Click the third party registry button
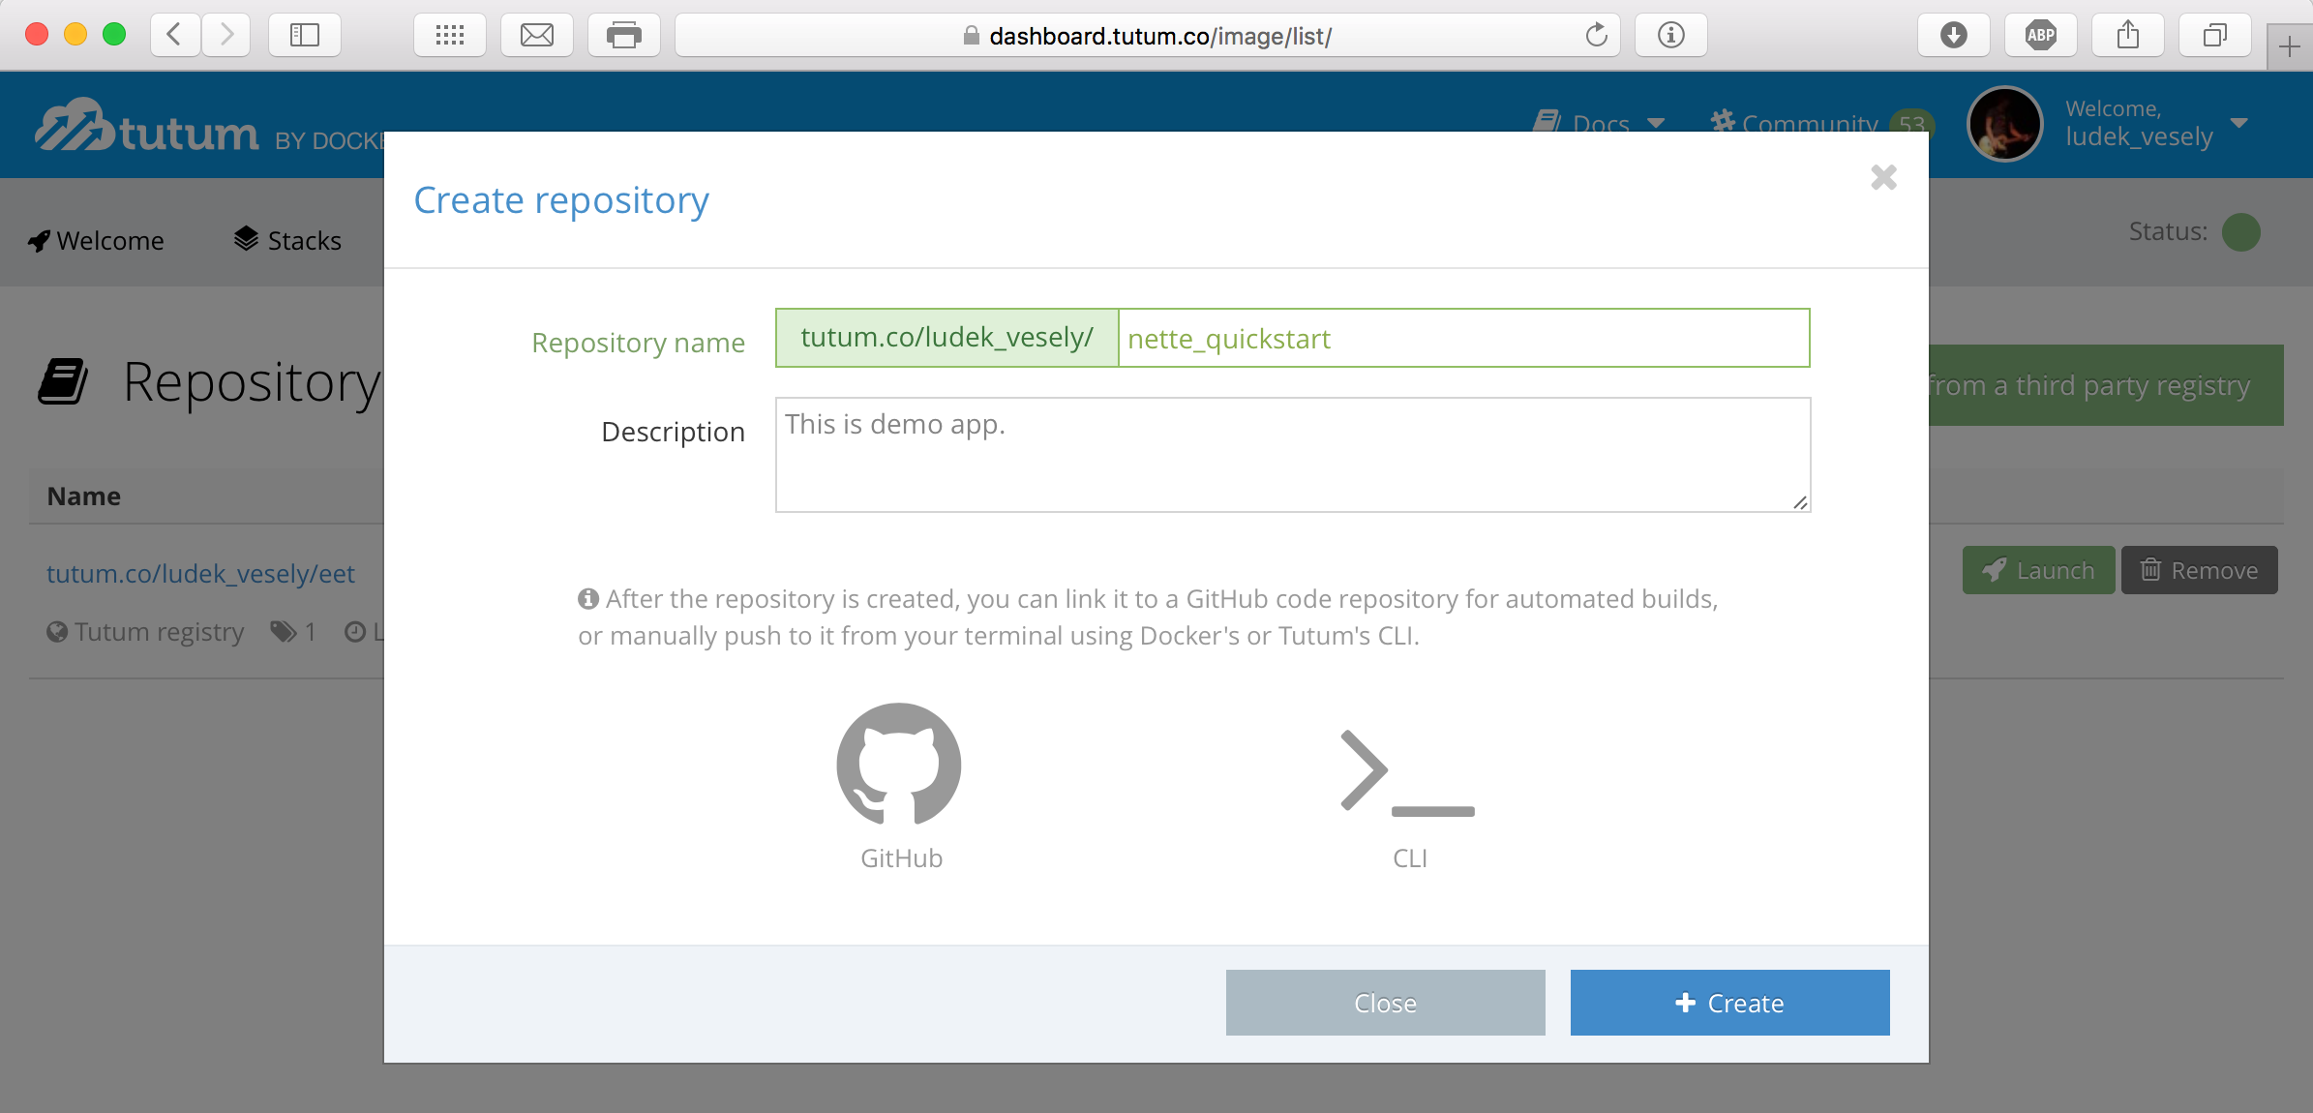The height and width of the screenshot is (1113, 2313). 2106,385
